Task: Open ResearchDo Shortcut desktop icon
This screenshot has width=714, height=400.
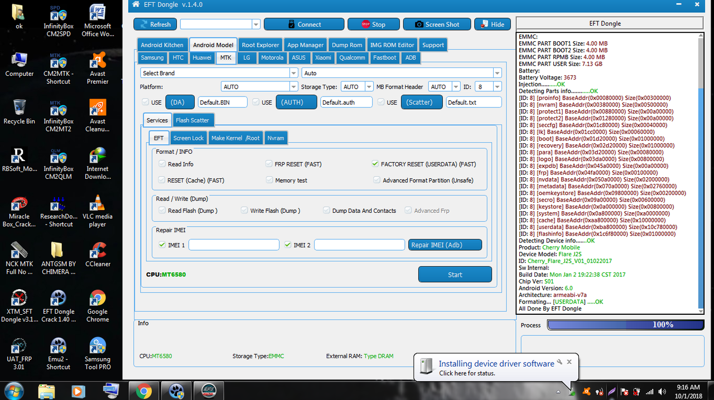Action: tap(57, 212)
